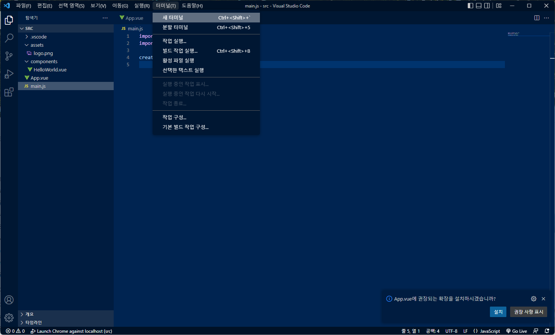555x335 pixels.
Task: Toggle the secondary sidebar layout button
Action: [487, 6]
